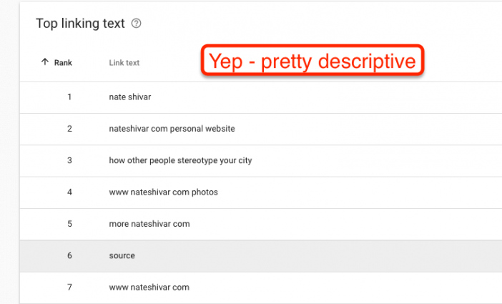Viewport: 502px width, 304px height.
Task: Open 'how other people stereotype your city' row
Action: coord(261,161)
